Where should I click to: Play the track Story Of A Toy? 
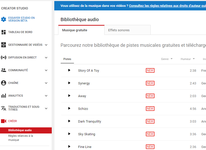(69, 70)
